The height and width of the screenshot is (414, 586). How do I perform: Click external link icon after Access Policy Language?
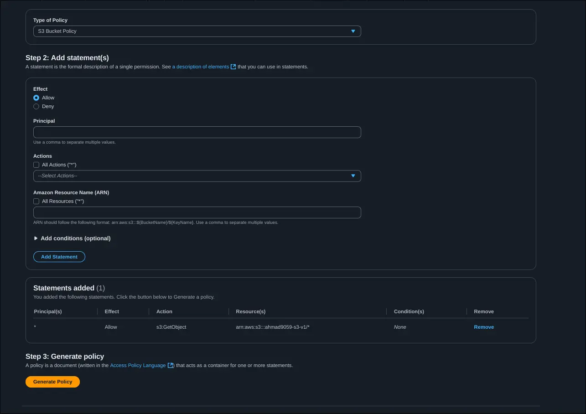(x=171, y=365)
